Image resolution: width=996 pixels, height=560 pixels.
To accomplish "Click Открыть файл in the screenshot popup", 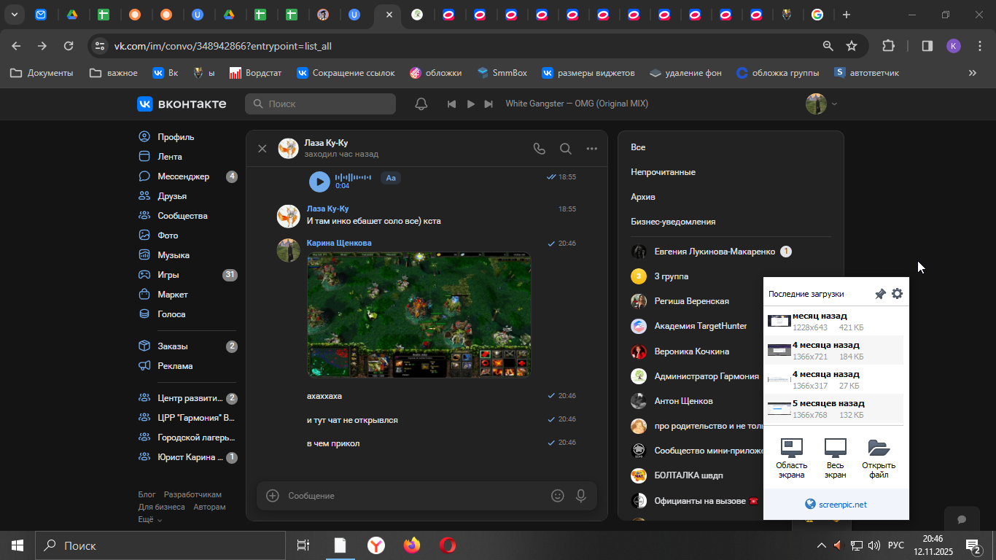I will [879, 458].
